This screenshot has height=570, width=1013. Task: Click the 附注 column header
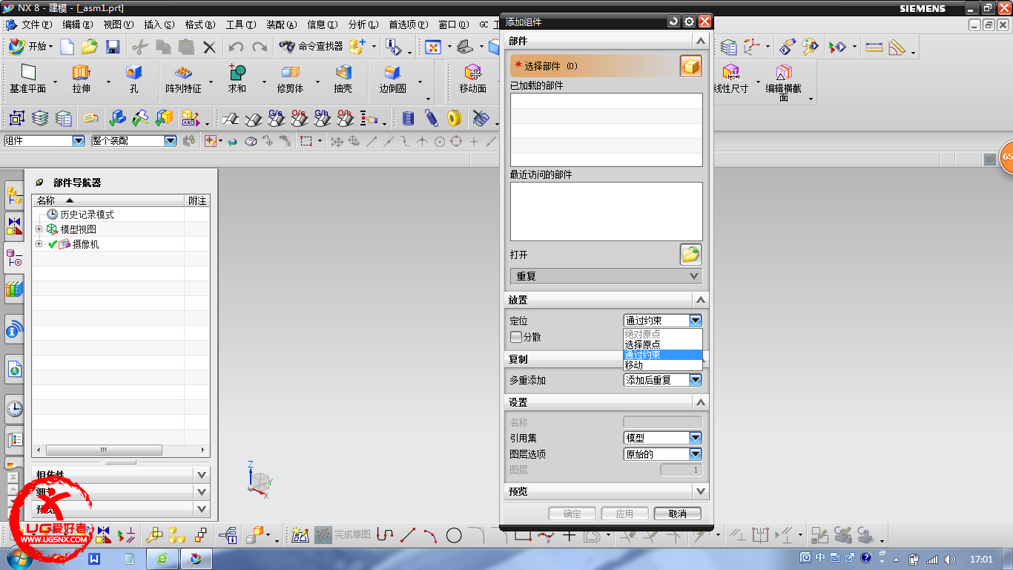197,200
